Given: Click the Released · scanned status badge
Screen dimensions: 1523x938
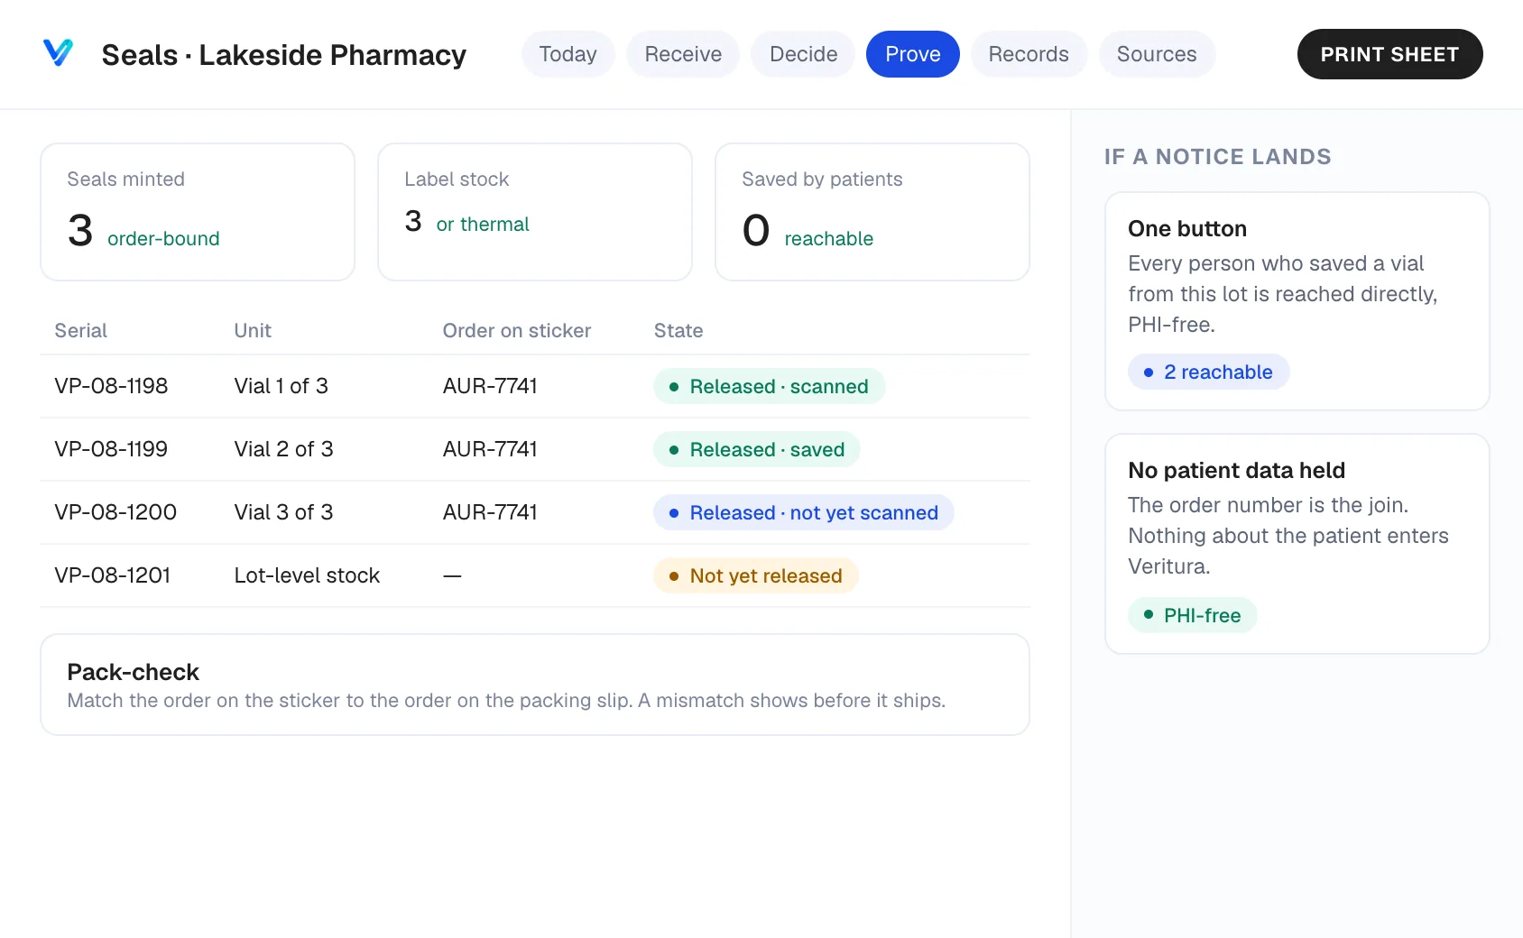Looking at the screenshot, I should click(x=769, y=386).
